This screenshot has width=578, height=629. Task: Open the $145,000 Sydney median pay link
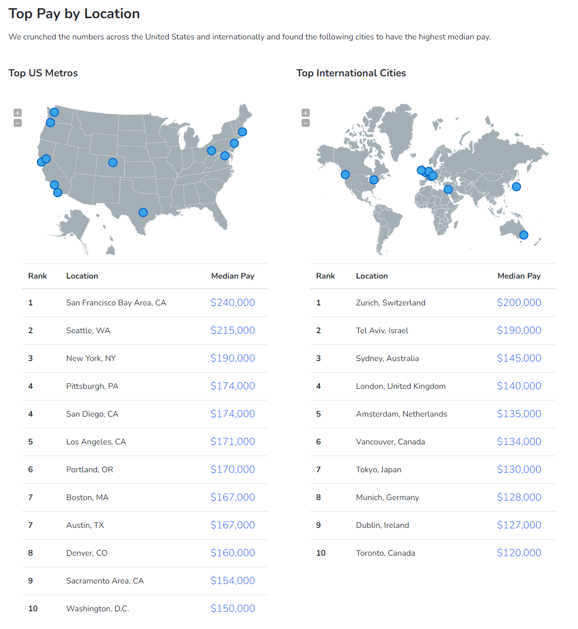(x=519, y=358)
